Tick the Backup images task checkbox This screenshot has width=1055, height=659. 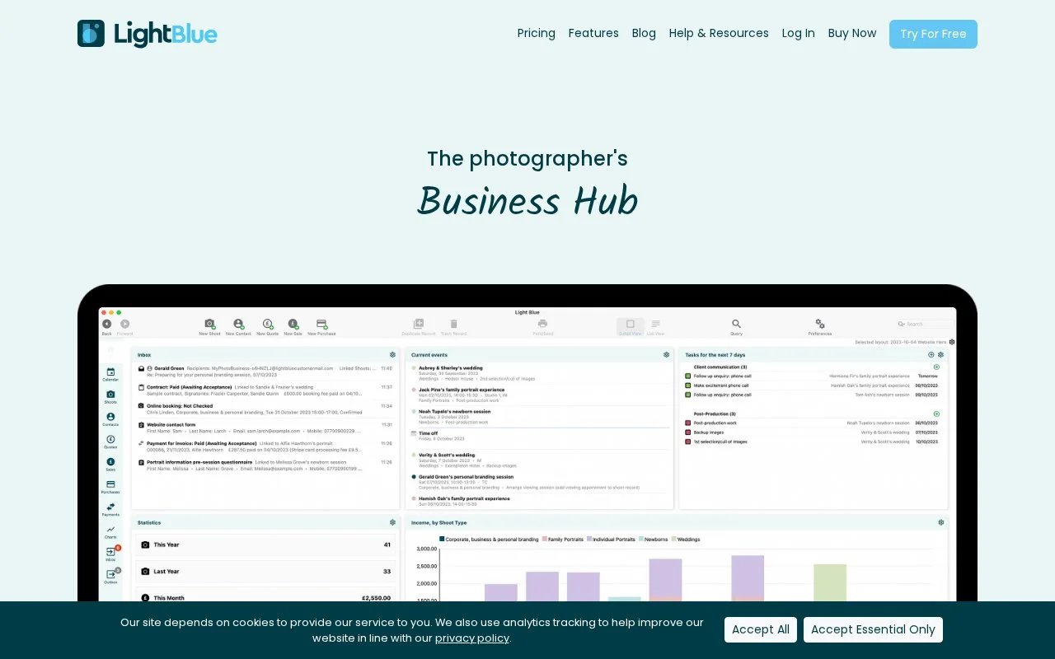(688, 432)
